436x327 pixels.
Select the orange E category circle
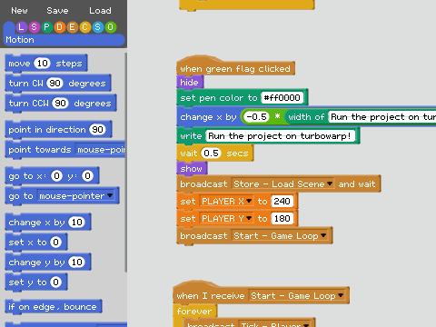72,27
